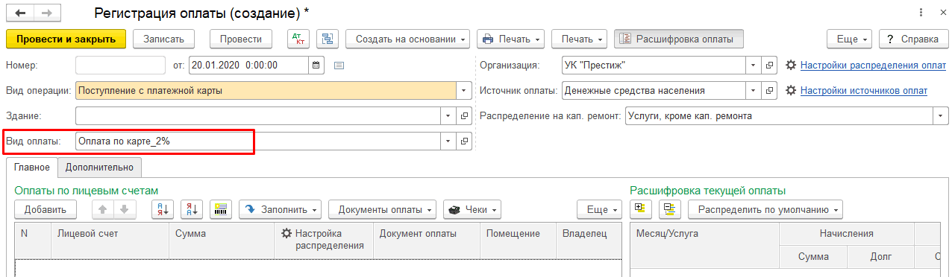Open Настройки источников оплат link
The width and height of the screenshot is (952, 277).
coord(864,91)
